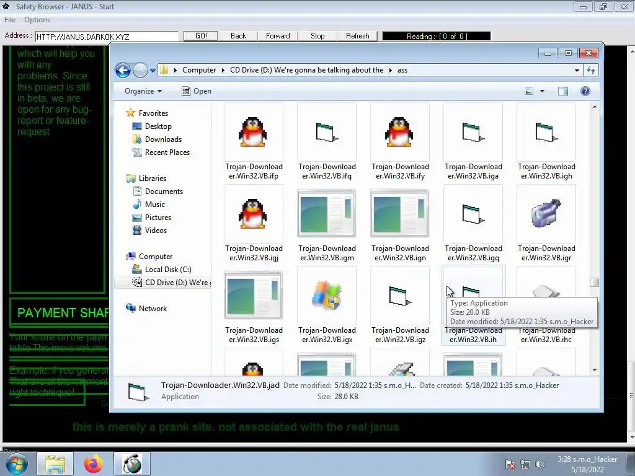Open Windows Explorer taskbar icon

click(x=55, y=464)
